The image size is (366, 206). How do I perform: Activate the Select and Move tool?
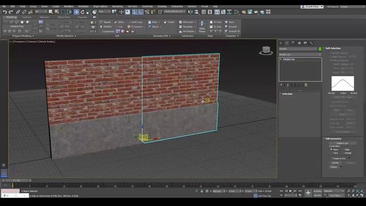[x=76, y=12]
